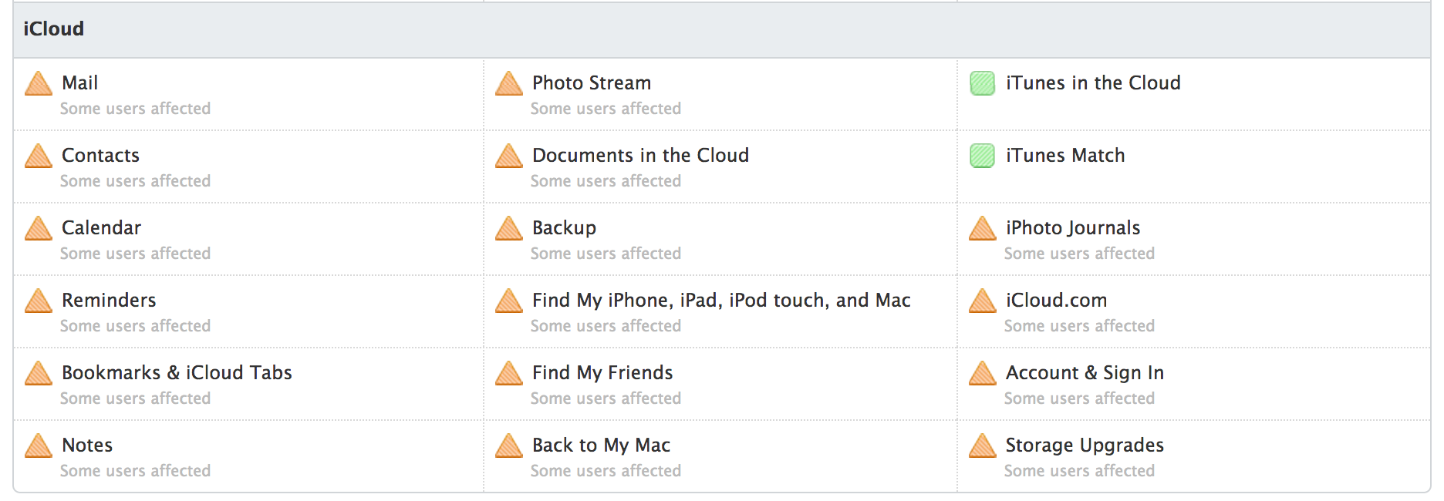This screenshot has width=1444, height=501.
Task: Click the warning icon beside Calendar
Action: 39,228
